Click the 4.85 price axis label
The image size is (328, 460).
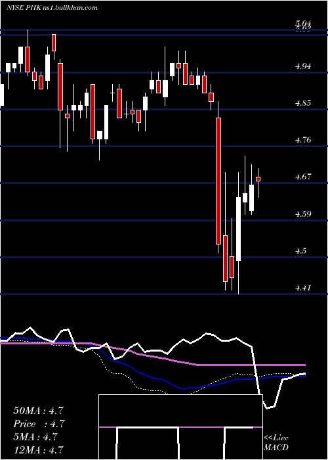(303, 103)
